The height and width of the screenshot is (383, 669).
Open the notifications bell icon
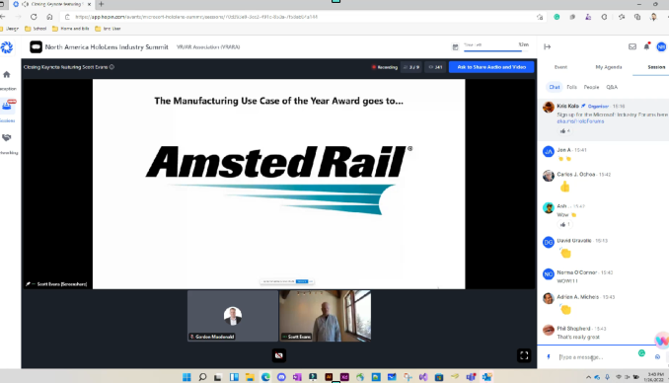coord(647,46)
